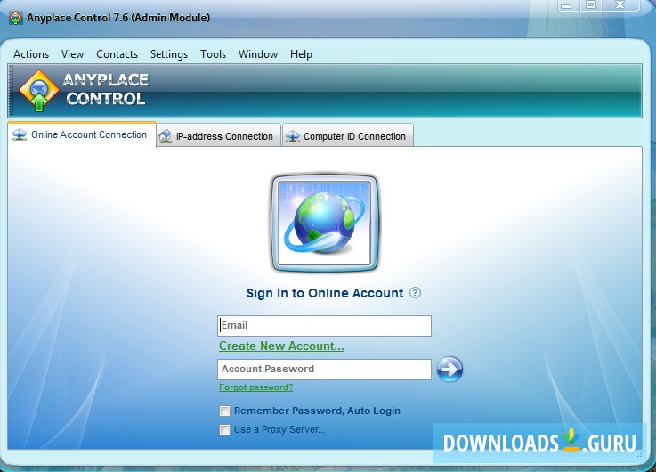Open the Actions menu
Image resolution: width=656 pixels, height=472 pixels.
point(31,54)
